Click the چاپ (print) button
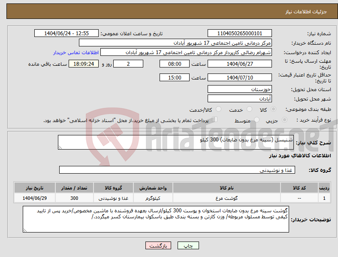The height and width of the screenshot is (257, 338). click(188, 245)
